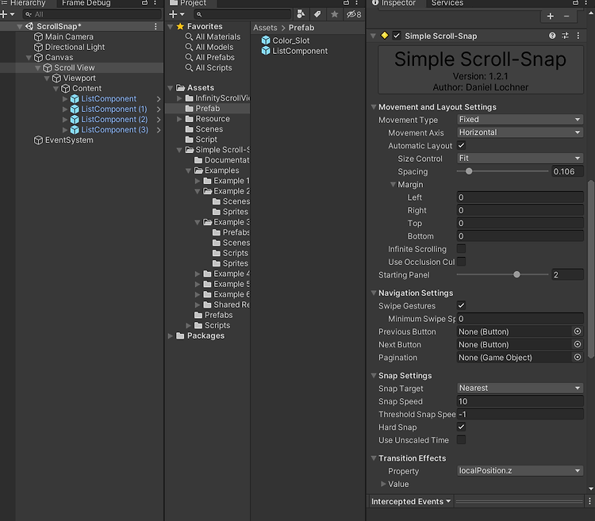Lock the Project panel
This screenshot has height=521, width=595.
346,3
